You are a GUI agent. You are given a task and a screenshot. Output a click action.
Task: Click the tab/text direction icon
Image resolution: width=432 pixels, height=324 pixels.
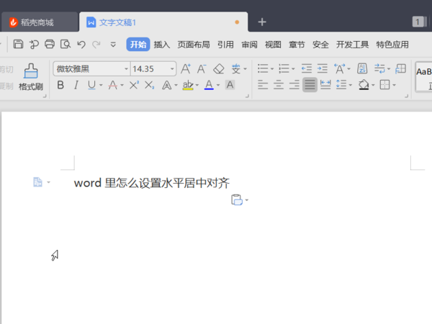(x=379, y=68)
